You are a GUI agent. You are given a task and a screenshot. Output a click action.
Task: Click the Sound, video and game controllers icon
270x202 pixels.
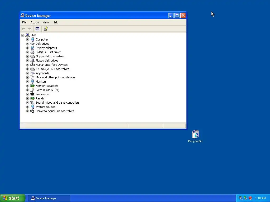[x=32, y=103]
